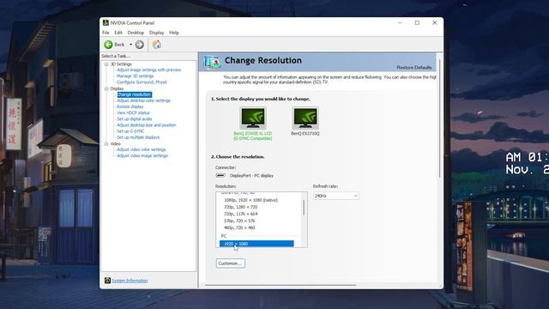Click the PC group heading in the resolution list
Viewport: 549px width, 309px height.
(224, 236)
